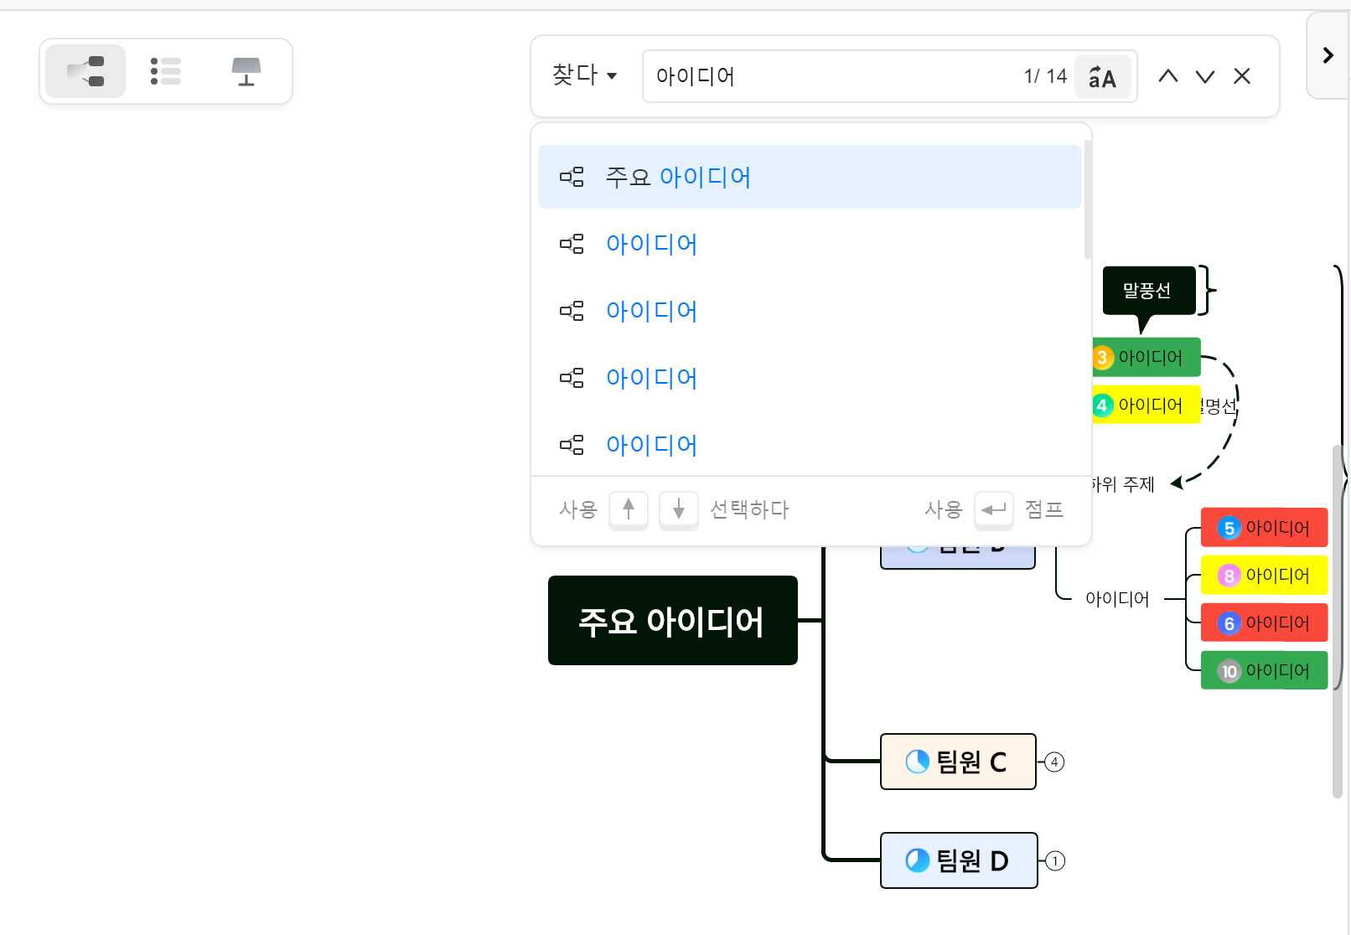This screenshot has width=1351, height=935.
Task: Close the find bar
Action: pos(1242,76)
